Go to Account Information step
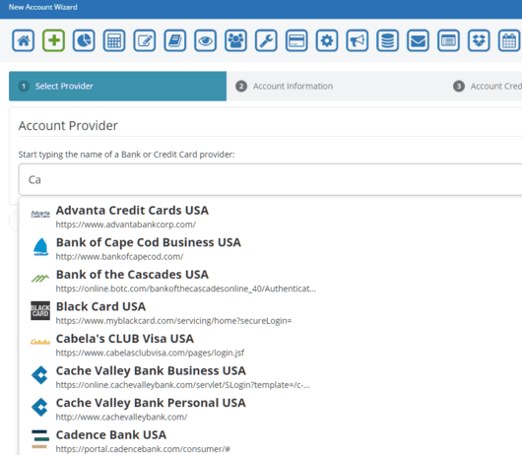The image size is (522, 455). (335, 86)
